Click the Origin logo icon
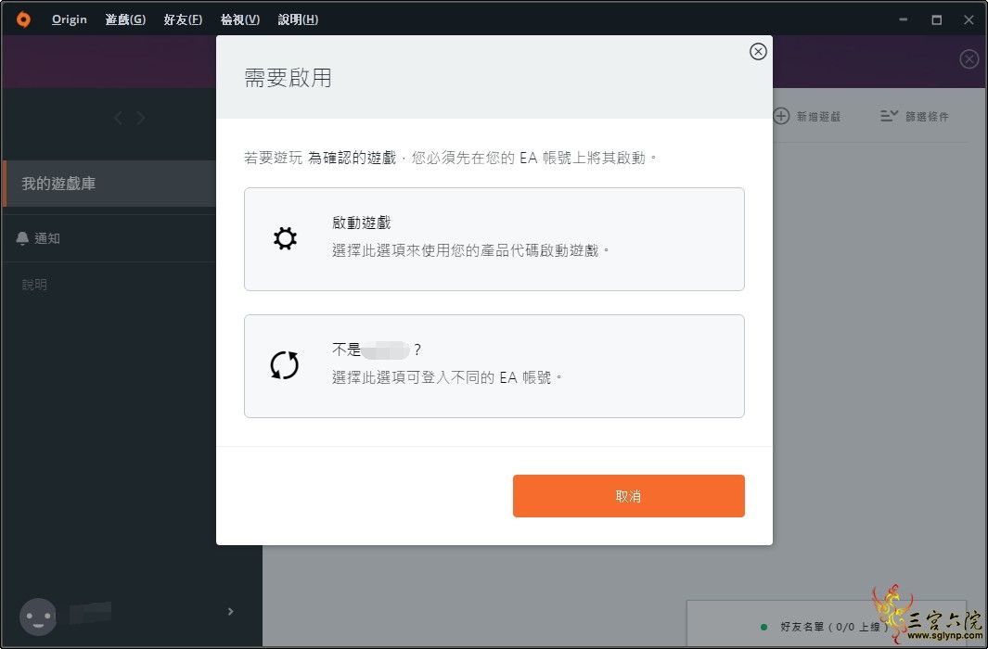Image resolution: width=988 pixels, height=649 pixels. (x=23, y=19)
